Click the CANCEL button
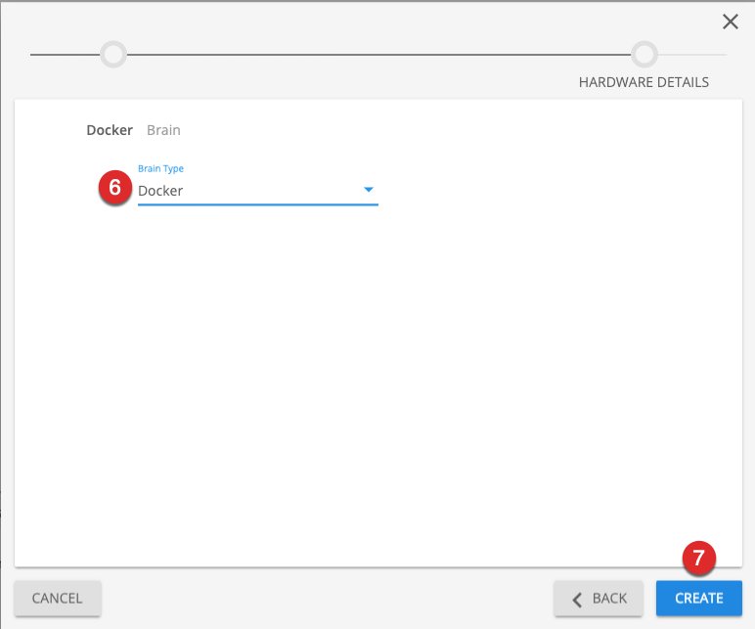755x629 pixels. pos(58,598)
